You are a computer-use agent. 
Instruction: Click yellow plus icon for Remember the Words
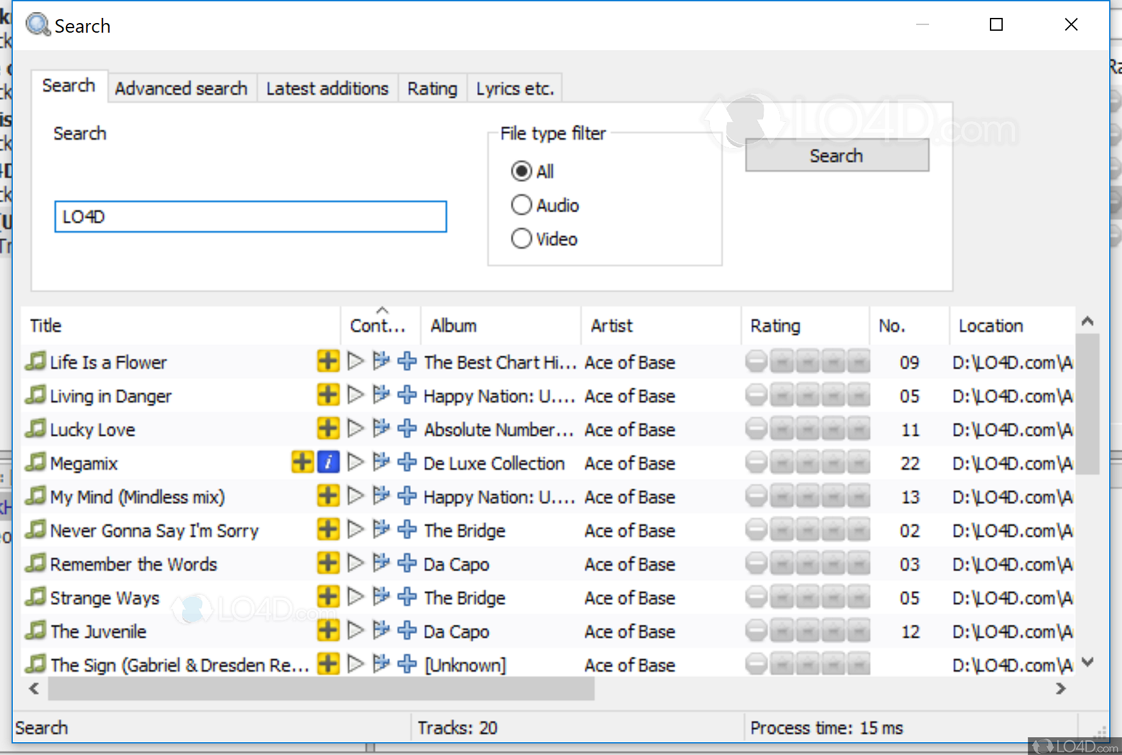coord(328,563)
